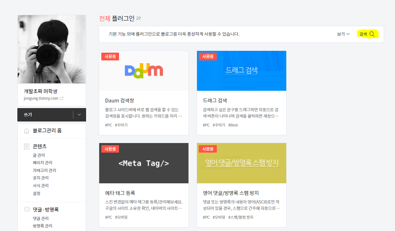Open 공지 관리 in the sidebar
This screenshot has width=395, height=231.
click(x=40, y=178)
